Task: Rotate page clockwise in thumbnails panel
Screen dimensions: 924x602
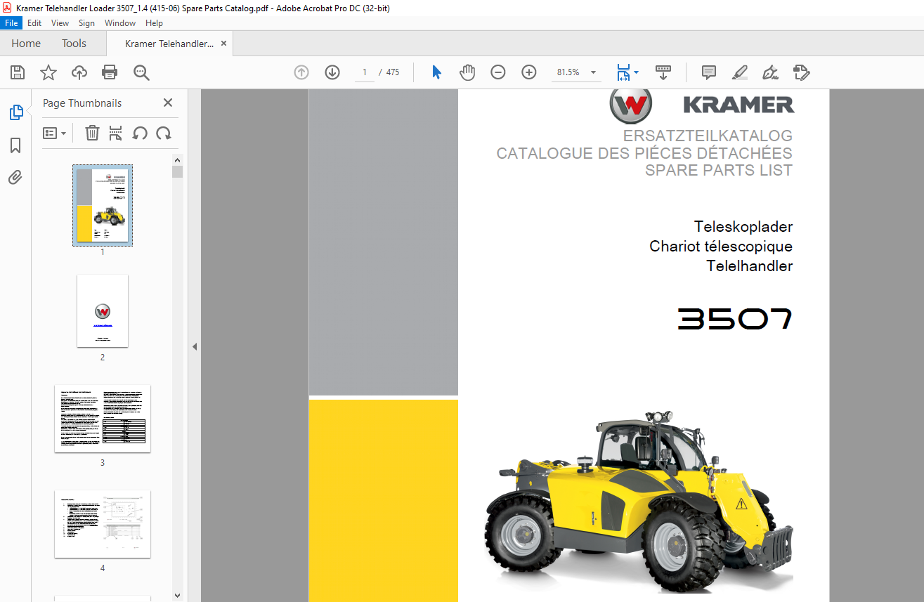Action: pyautogui.click(x=164, y=133)
